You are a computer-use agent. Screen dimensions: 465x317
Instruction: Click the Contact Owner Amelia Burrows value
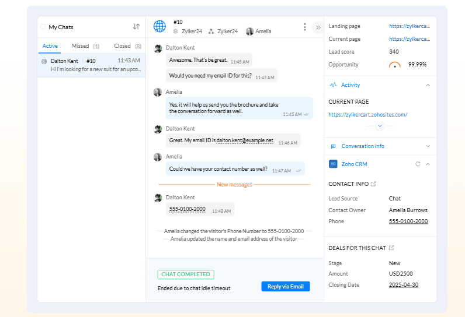coord(408,210)
